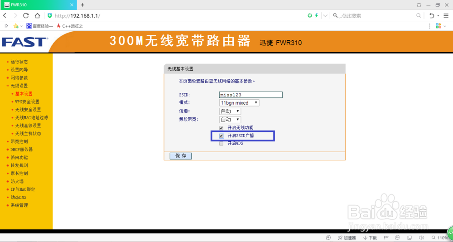This screenshot has height=242, width=453.
Task: Open 无线MAC地址过滤 submenu item
Action: pos(32,118)
